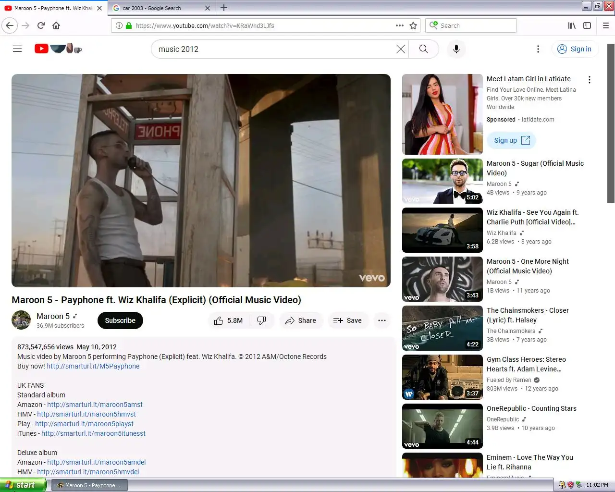Screen dimensions: 615x492
Task: Open Eminem Love The Way You Lie title
Action: point(529,462)
